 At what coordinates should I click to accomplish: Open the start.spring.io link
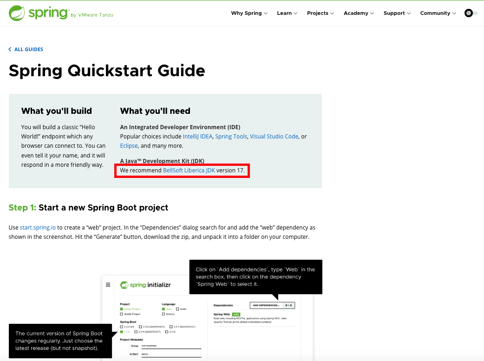(38, 228)
